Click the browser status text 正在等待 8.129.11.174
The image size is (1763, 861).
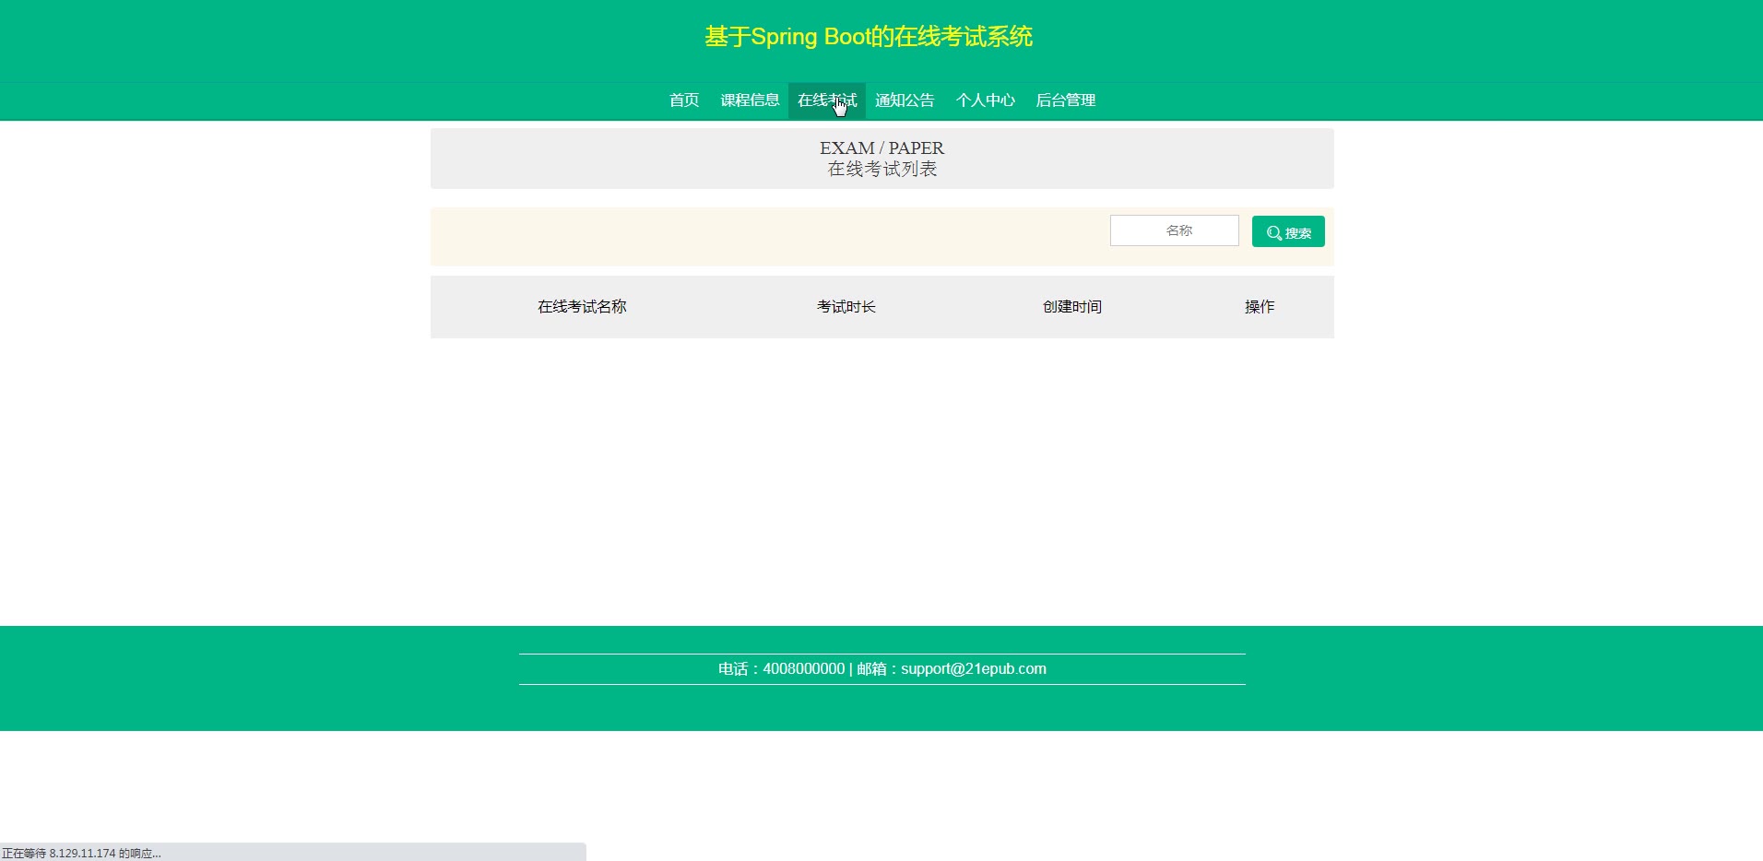[x=81, y=854]
